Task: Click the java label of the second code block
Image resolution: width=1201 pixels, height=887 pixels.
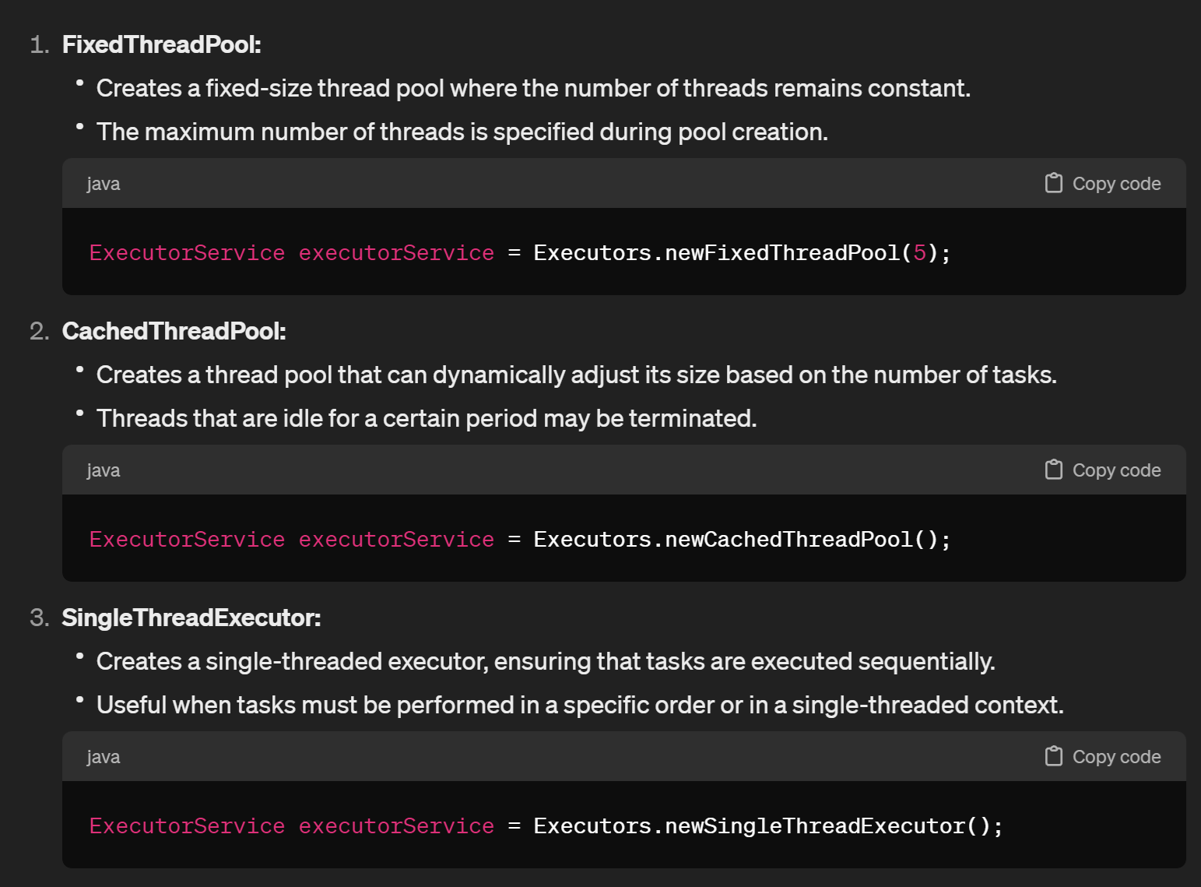Action: 104,471
